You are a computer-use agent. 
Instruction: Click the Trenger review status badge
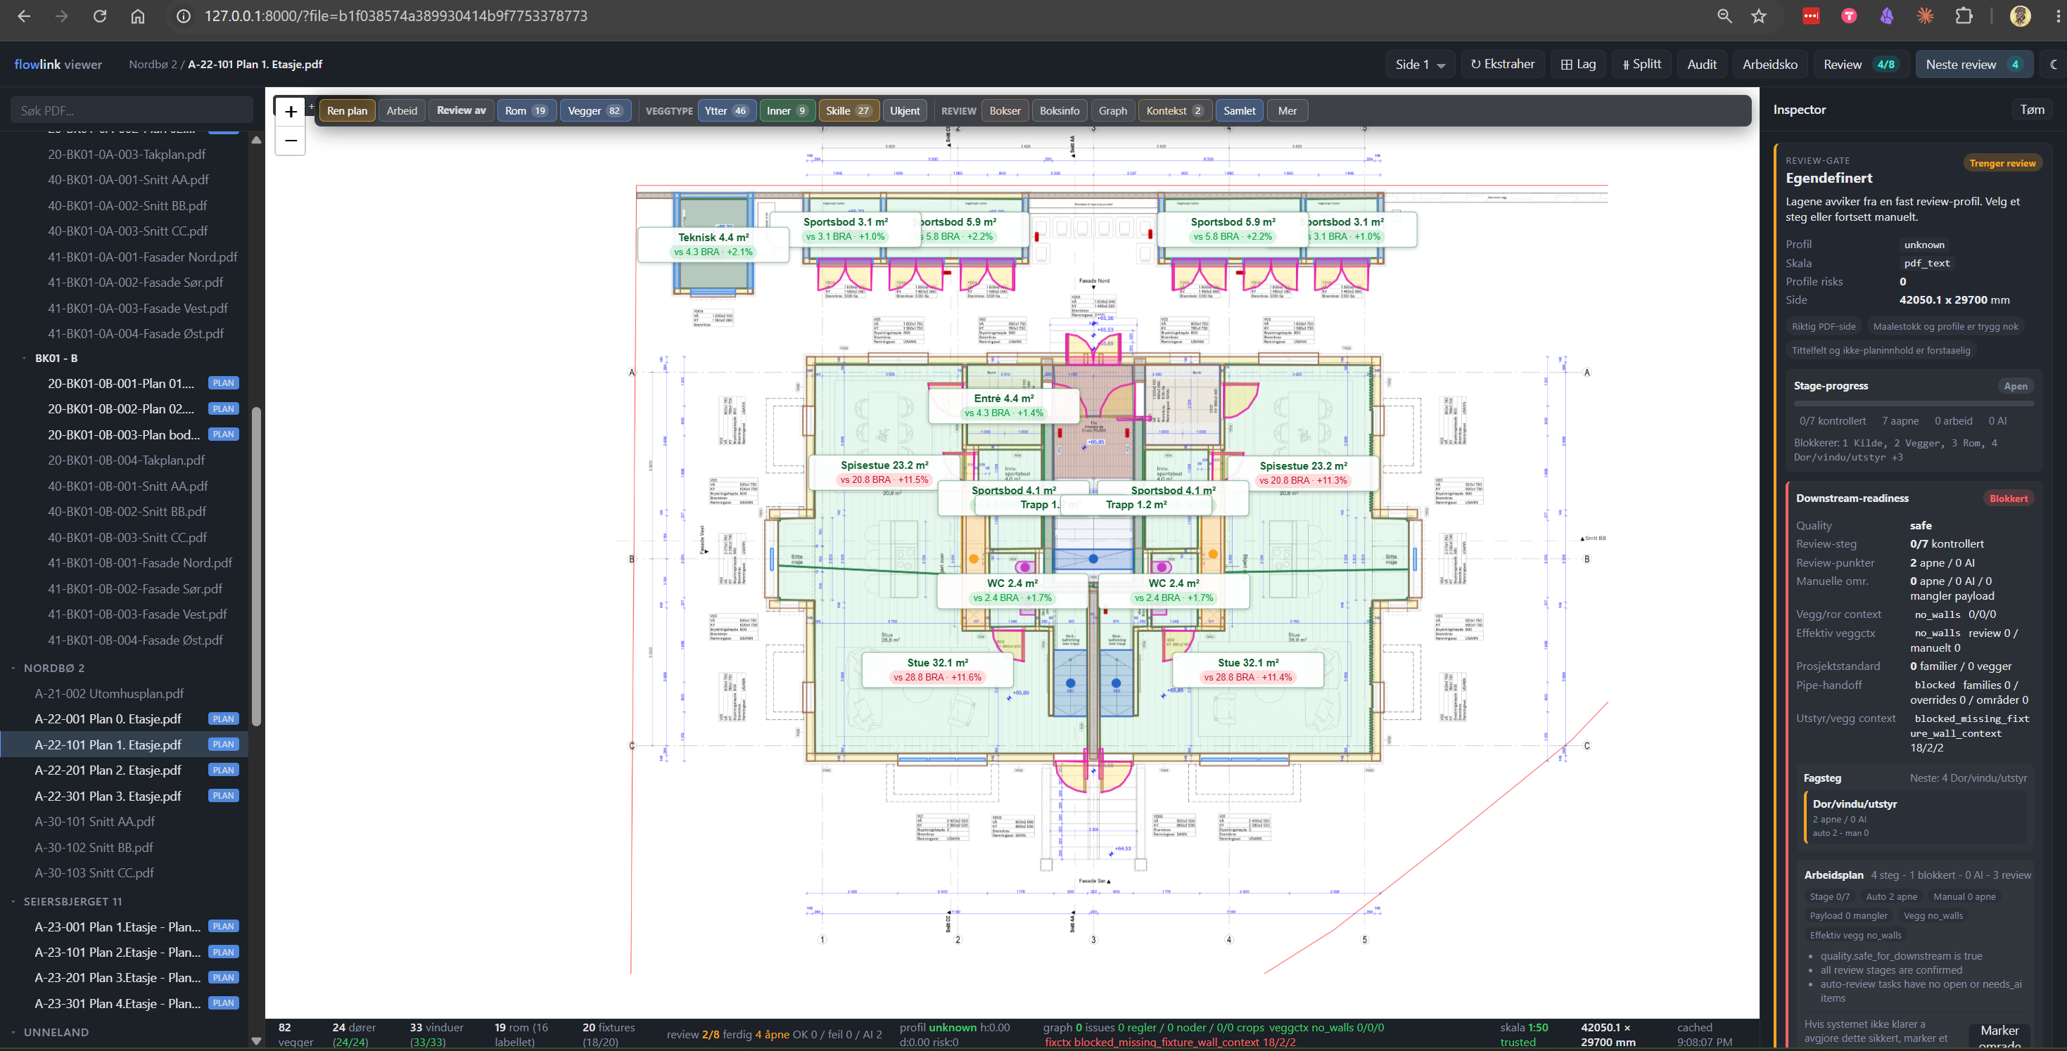click(x=2002, y=162)
